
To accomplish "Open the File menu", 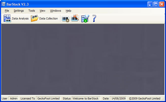I will 7,11.
